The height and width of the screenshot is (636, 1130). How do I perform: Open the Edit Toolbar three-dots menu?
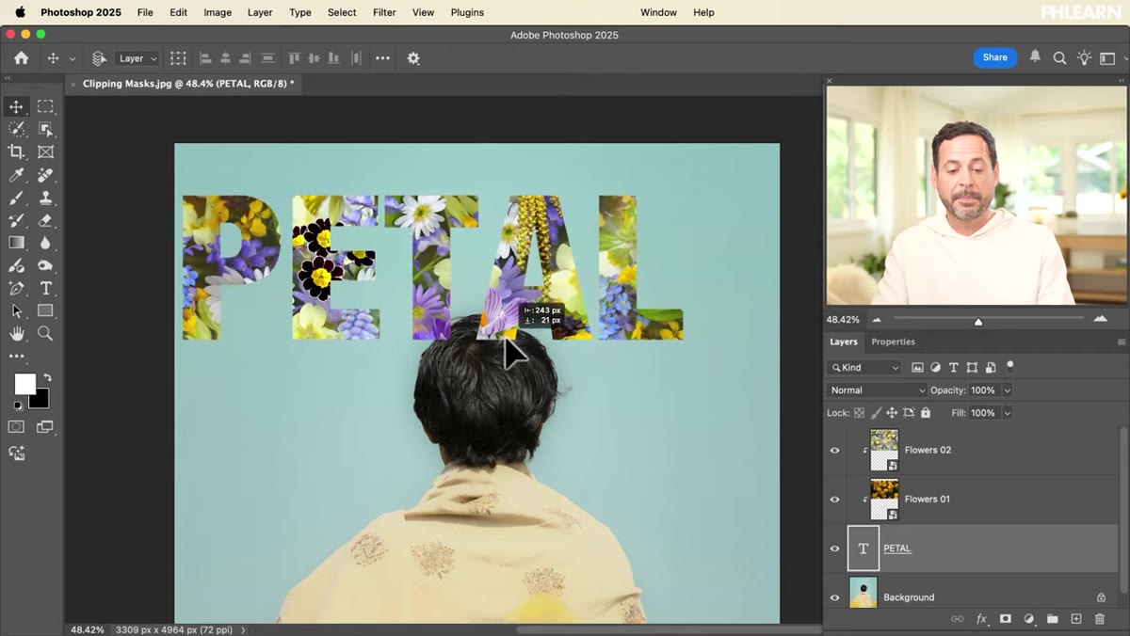[x=16, y=357]
